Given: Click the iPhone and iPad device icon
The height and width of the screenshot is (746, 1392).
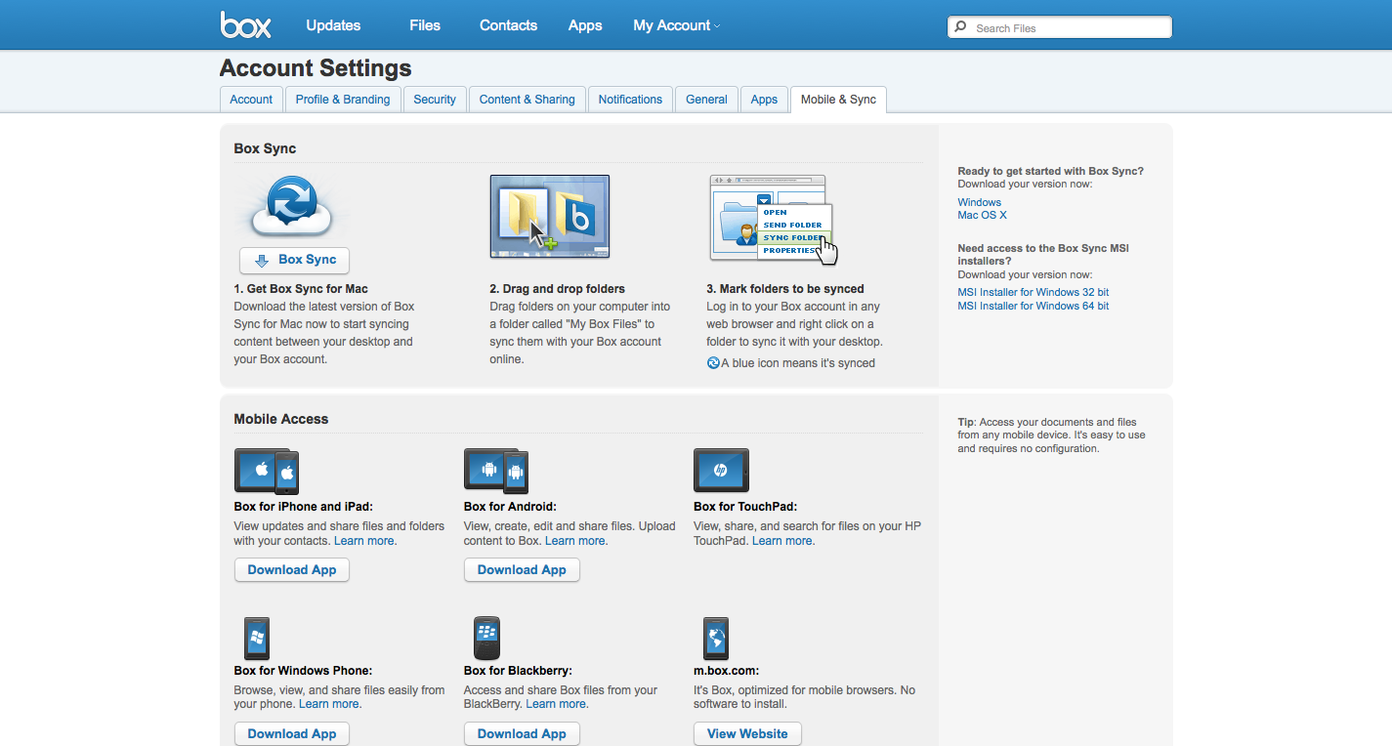Looking at the screenshot, I should coord(267,472).
